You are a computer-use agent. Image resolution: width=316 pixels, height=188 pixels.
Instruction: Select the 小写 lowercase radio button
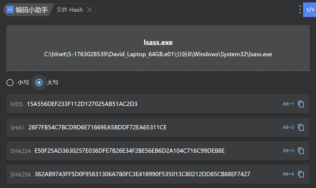[x=10, y=83]
